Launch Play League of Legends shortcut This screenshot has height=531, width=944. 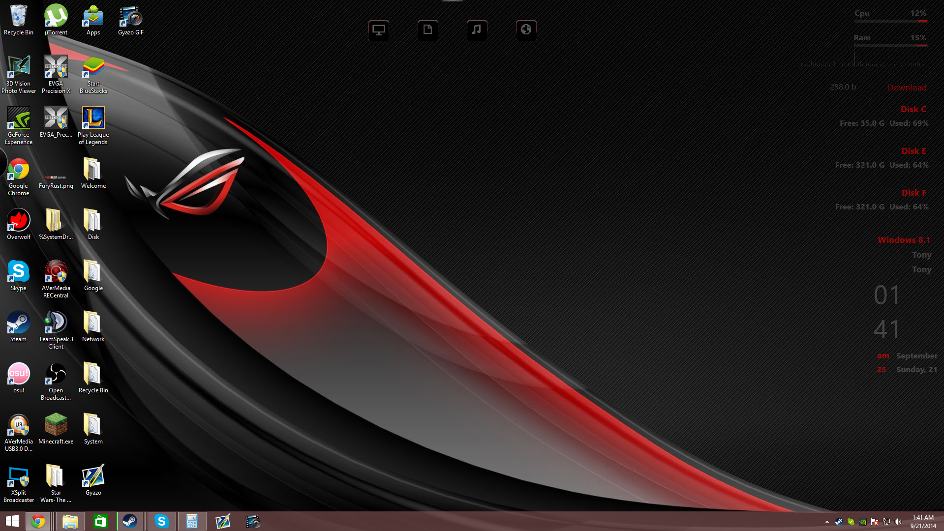(93, 125)
